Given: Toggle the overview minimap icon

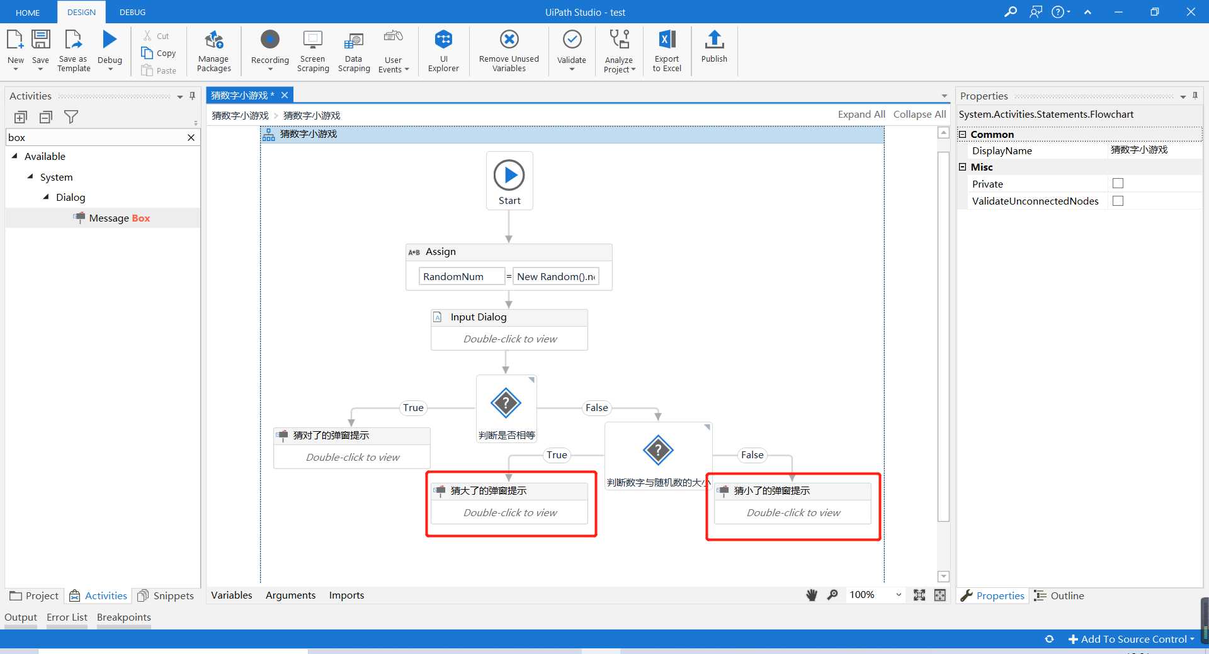Looking at the screenshot, I should [x=940, y=595].
